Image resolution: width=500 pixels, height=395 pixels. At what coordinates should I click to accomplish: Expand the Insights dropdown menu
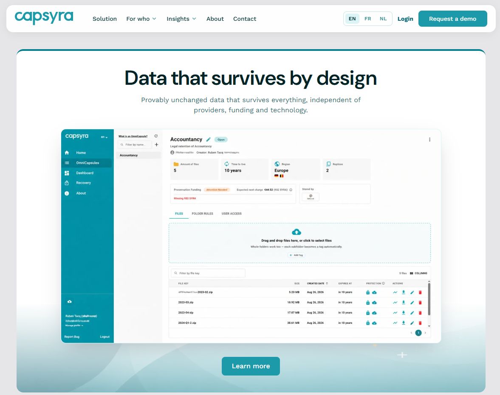click(181, 19)
